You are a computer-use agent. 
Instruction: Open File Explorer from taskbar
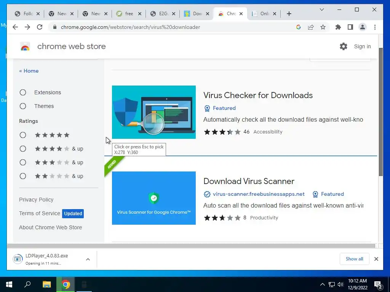tap(46, 284)
